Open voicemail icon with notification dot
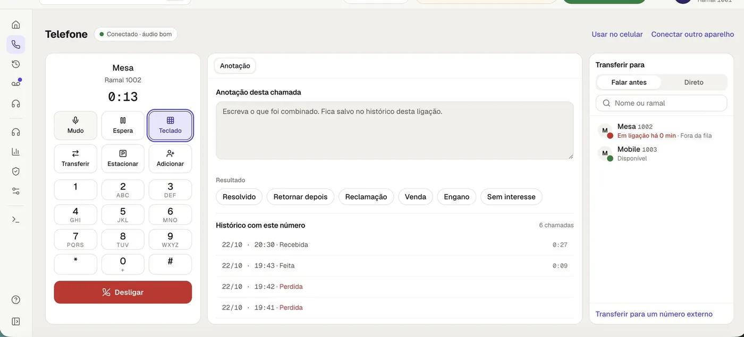 [16, 83]
